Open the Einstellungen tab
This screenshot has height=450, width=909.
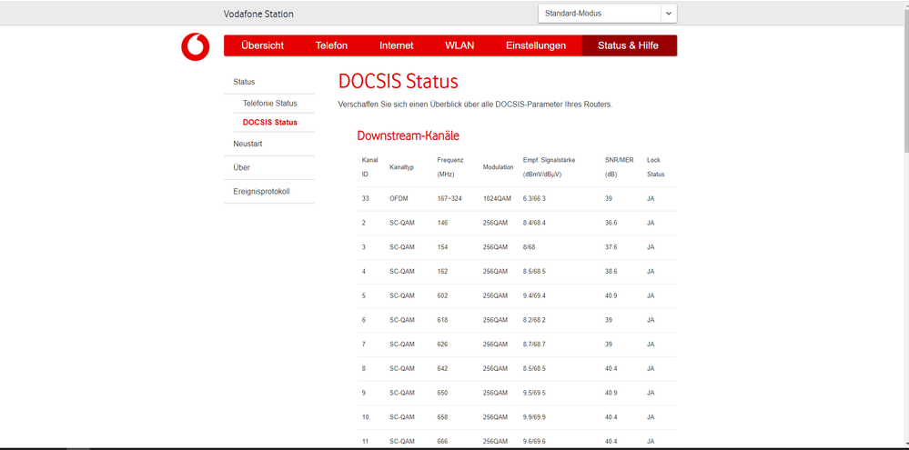coord(536,45)
